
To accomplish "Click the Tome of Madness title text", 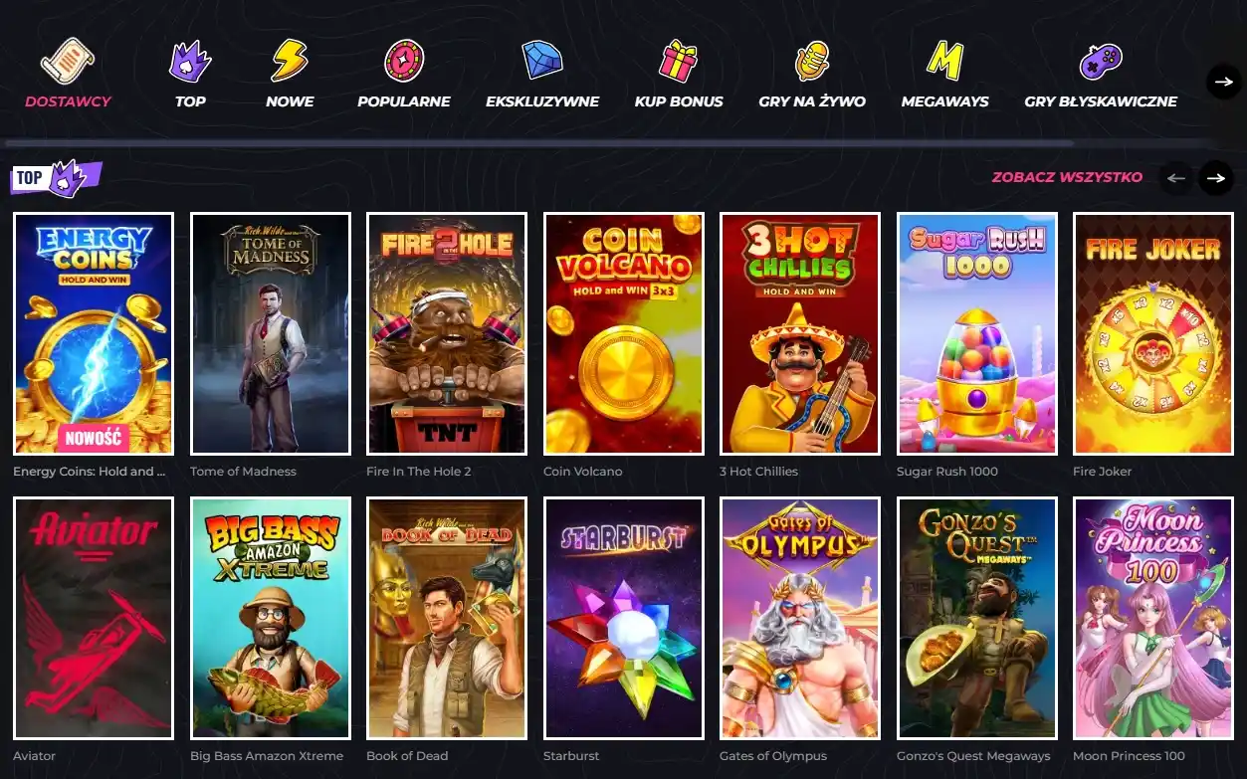I will pos(243,472).
